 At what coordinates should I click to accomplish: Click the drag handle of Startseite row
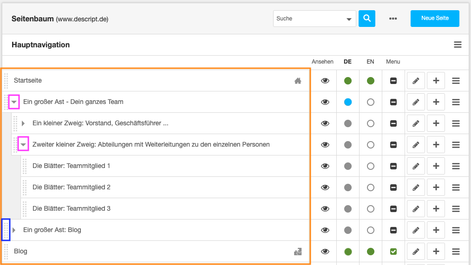(6, 81)
